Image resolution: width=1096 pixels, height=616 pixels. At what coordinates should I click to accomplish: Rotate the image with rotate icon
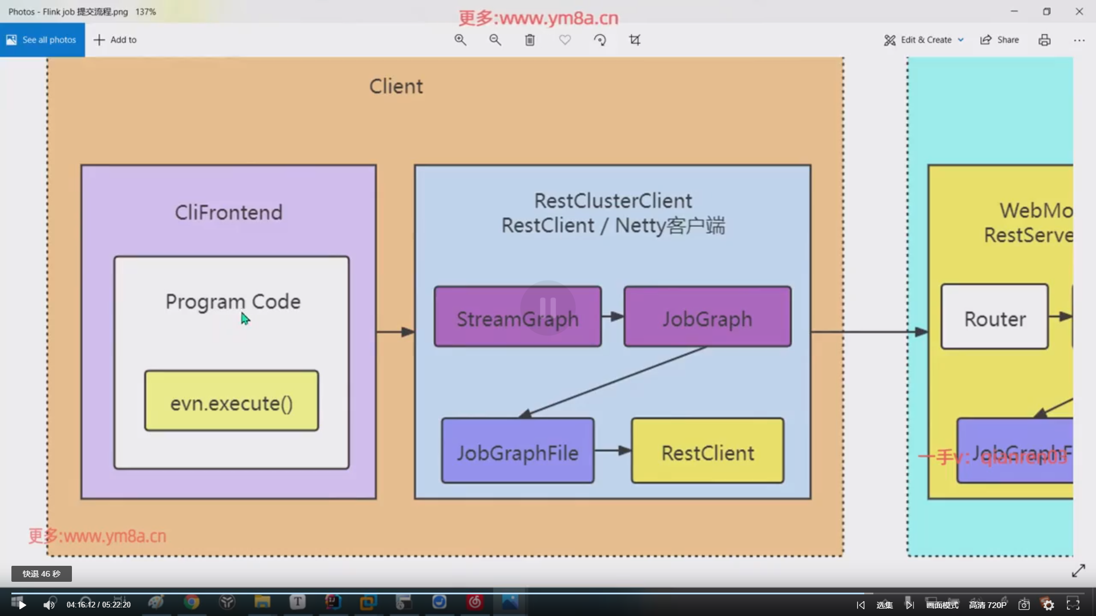599,40
